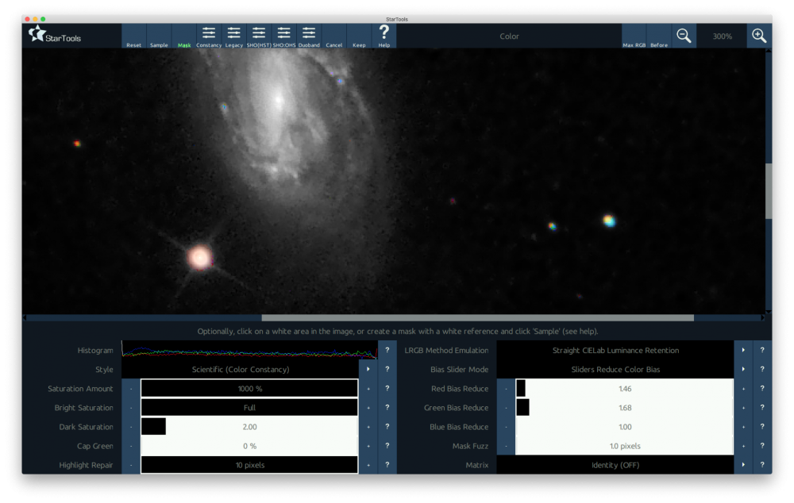Apply the Legacy preset
Screen dimensions: 794x503
tap(234, 36)
